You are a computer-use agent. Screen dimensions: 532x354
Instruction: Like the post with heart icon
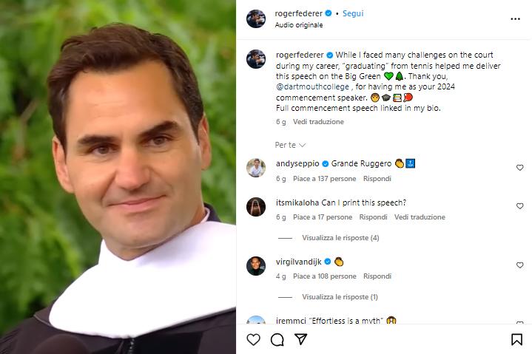click(254, 339)
